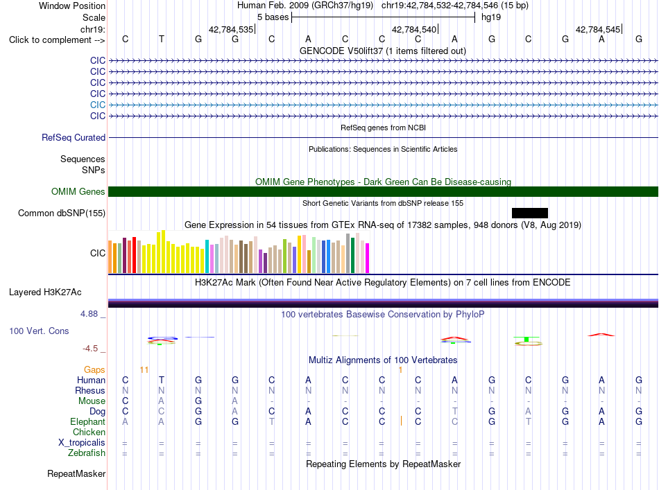Open the GENCODE V50lift37 track title
Image resolution: width=659 pixels, height=490 pixels.
coord(382,51)
